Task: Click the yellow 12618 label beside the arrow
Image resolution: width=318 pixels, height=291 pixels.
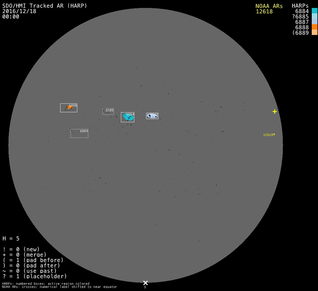Action: 268,135
